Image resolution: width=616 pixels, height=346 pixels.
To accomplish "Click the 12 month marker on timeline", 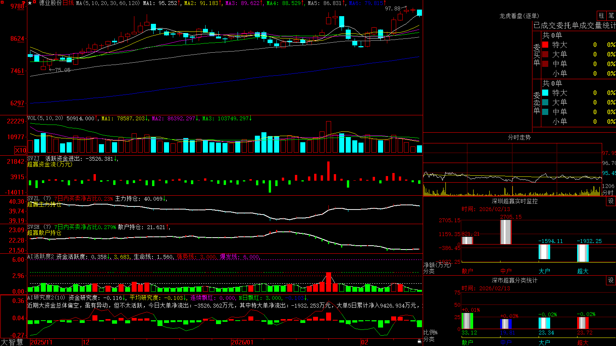I will (86, 342).
